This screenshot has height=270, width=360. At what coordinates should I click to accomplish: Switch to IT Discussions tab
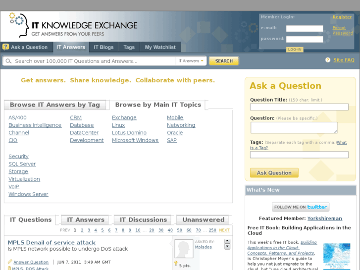pyautogui.click(x=143, y=219)
